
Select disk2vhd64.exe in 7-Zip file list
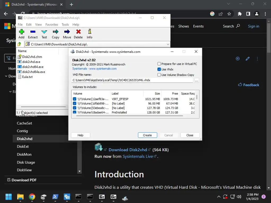(33, 67)
